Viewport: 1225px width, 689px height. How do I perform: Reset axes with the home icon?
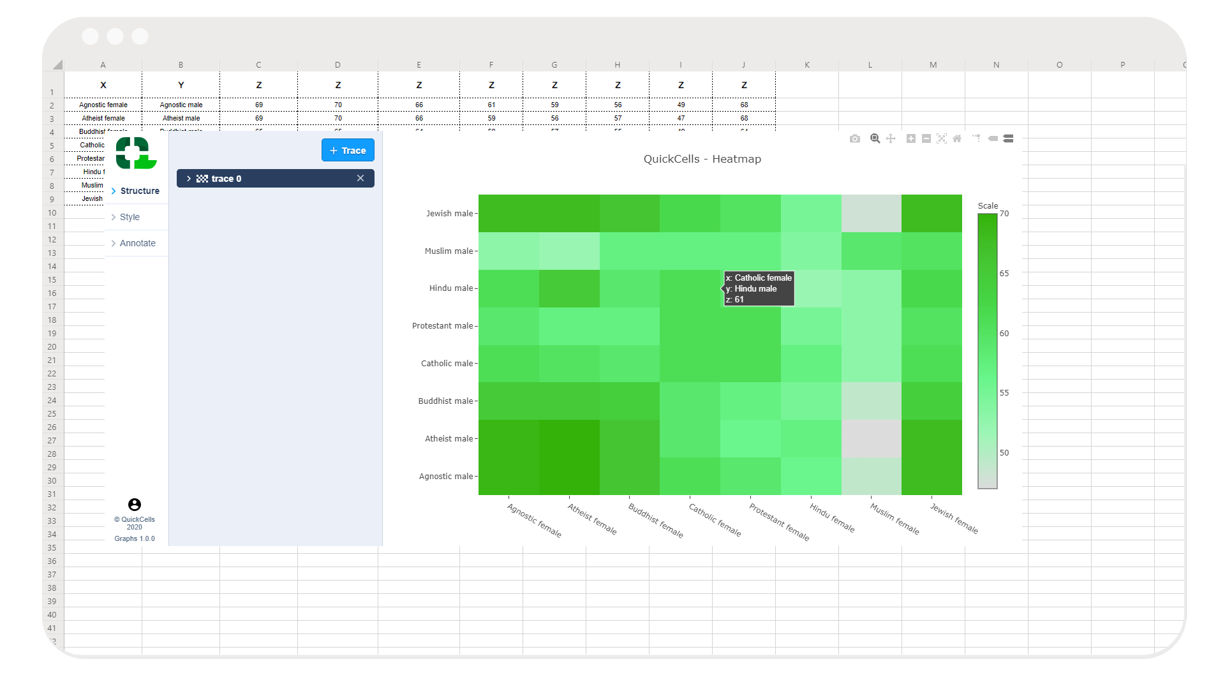point(957,138)
